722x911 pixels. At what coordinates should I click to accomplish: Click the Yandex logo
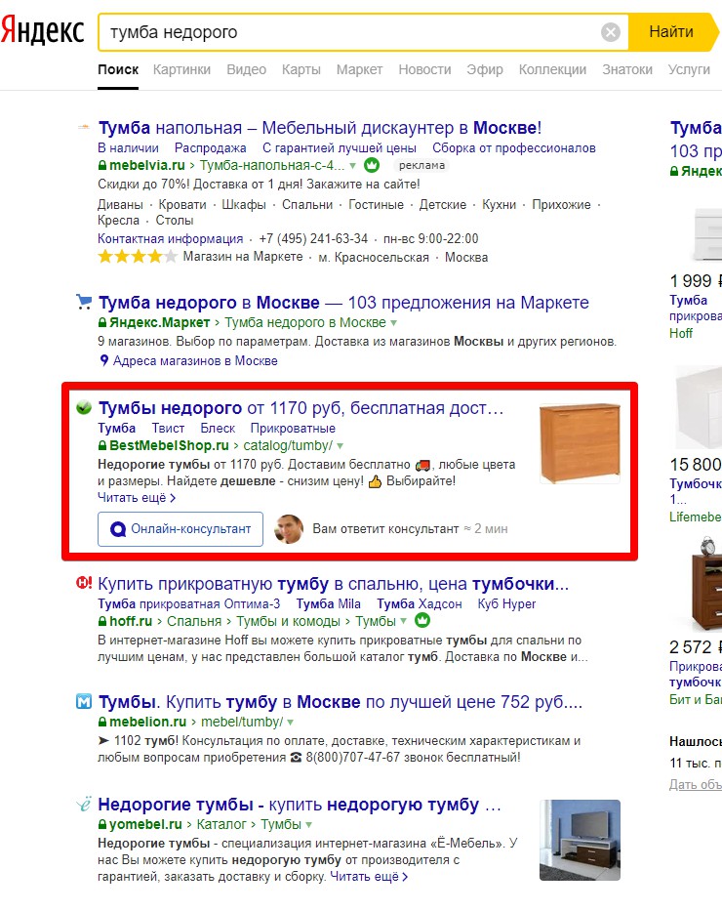tap(42, 31)
